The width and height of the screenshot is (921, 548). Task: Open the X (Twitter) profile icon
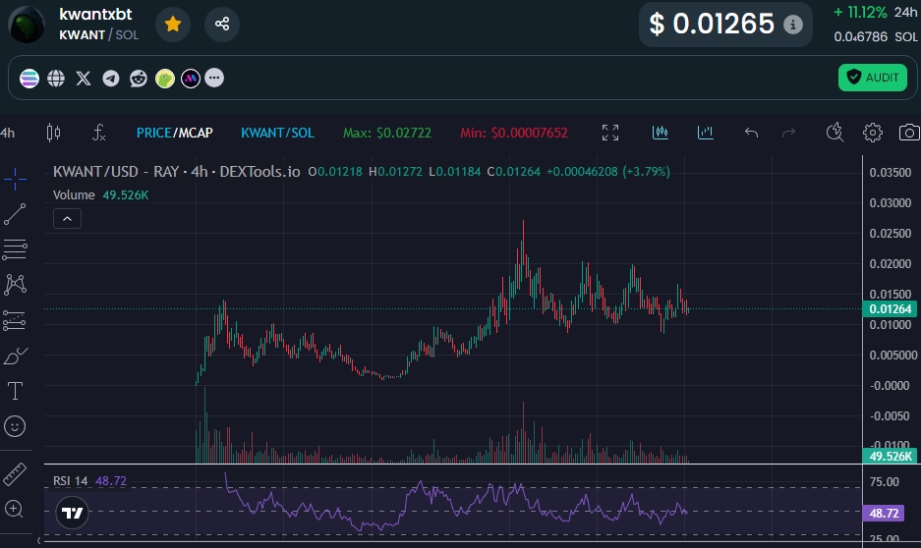[84, 78]
